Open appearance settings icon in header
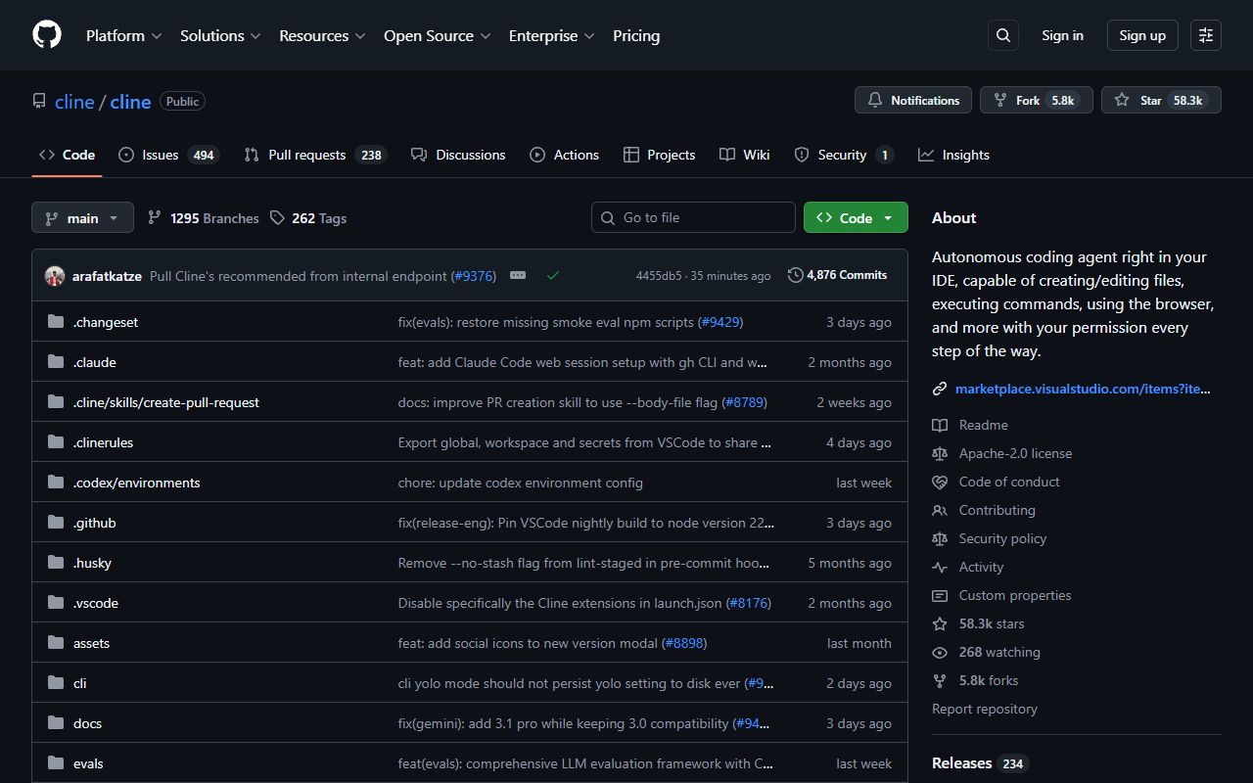This screenshot has width=1253, height=783. coord(1206,35)
